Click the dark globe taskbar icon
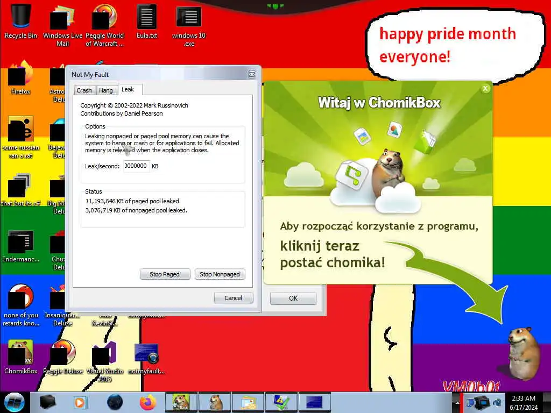Image resolution: width=551 pixels, height=413 pixels. coord(115,402)
